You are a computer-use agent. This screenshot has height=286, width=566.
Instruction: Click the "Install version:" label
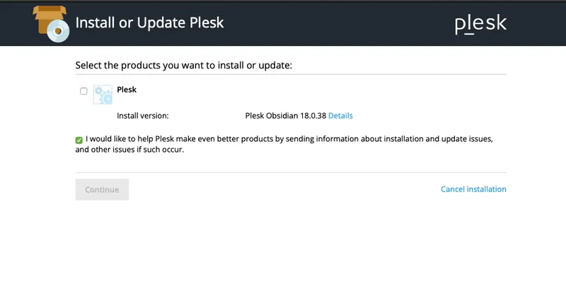(x=142, y=116)
